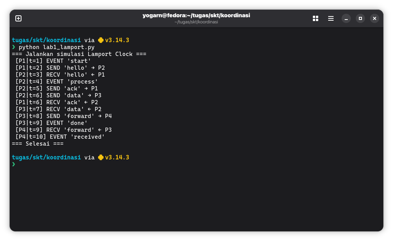
Task: Click the line EVENT 'start'
Action: pyautogui.click(x=53, y=61)
